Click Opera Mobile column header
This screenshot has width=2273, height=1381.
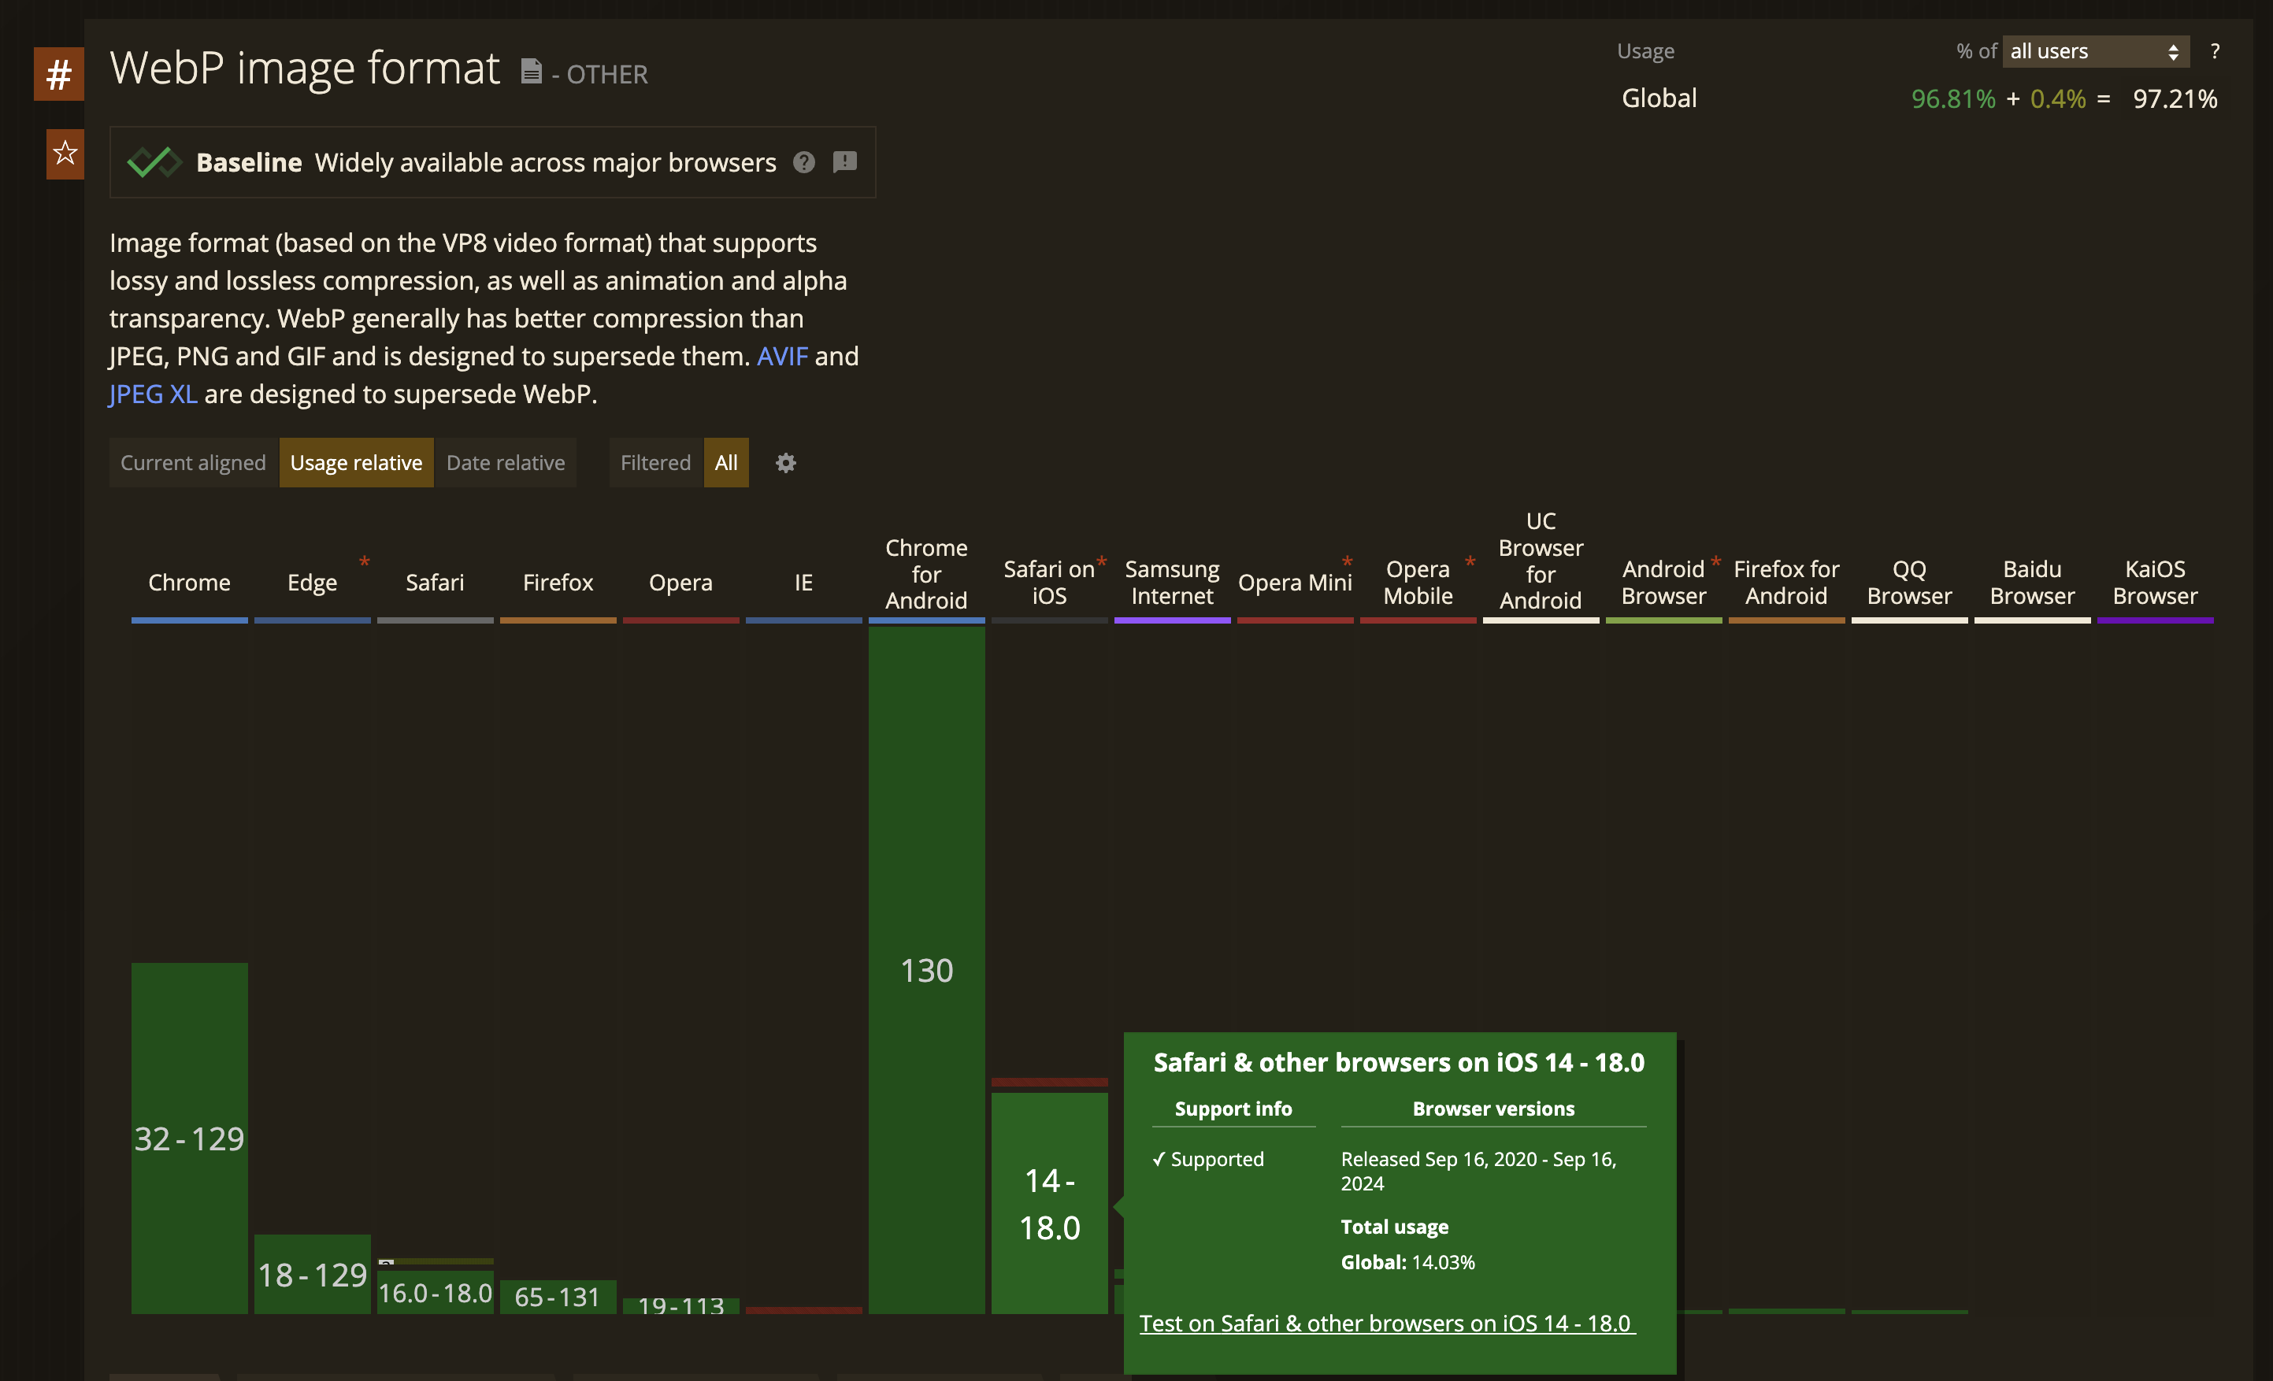tap(1418, 583)
